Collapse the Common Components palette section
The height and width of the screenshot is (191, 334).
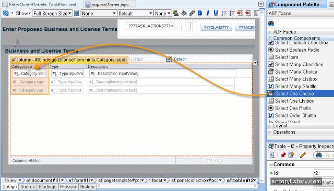270,38
